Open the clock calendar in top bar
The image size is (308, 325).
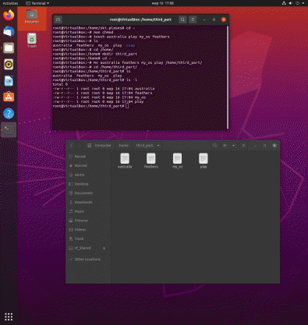click(163, 3)
